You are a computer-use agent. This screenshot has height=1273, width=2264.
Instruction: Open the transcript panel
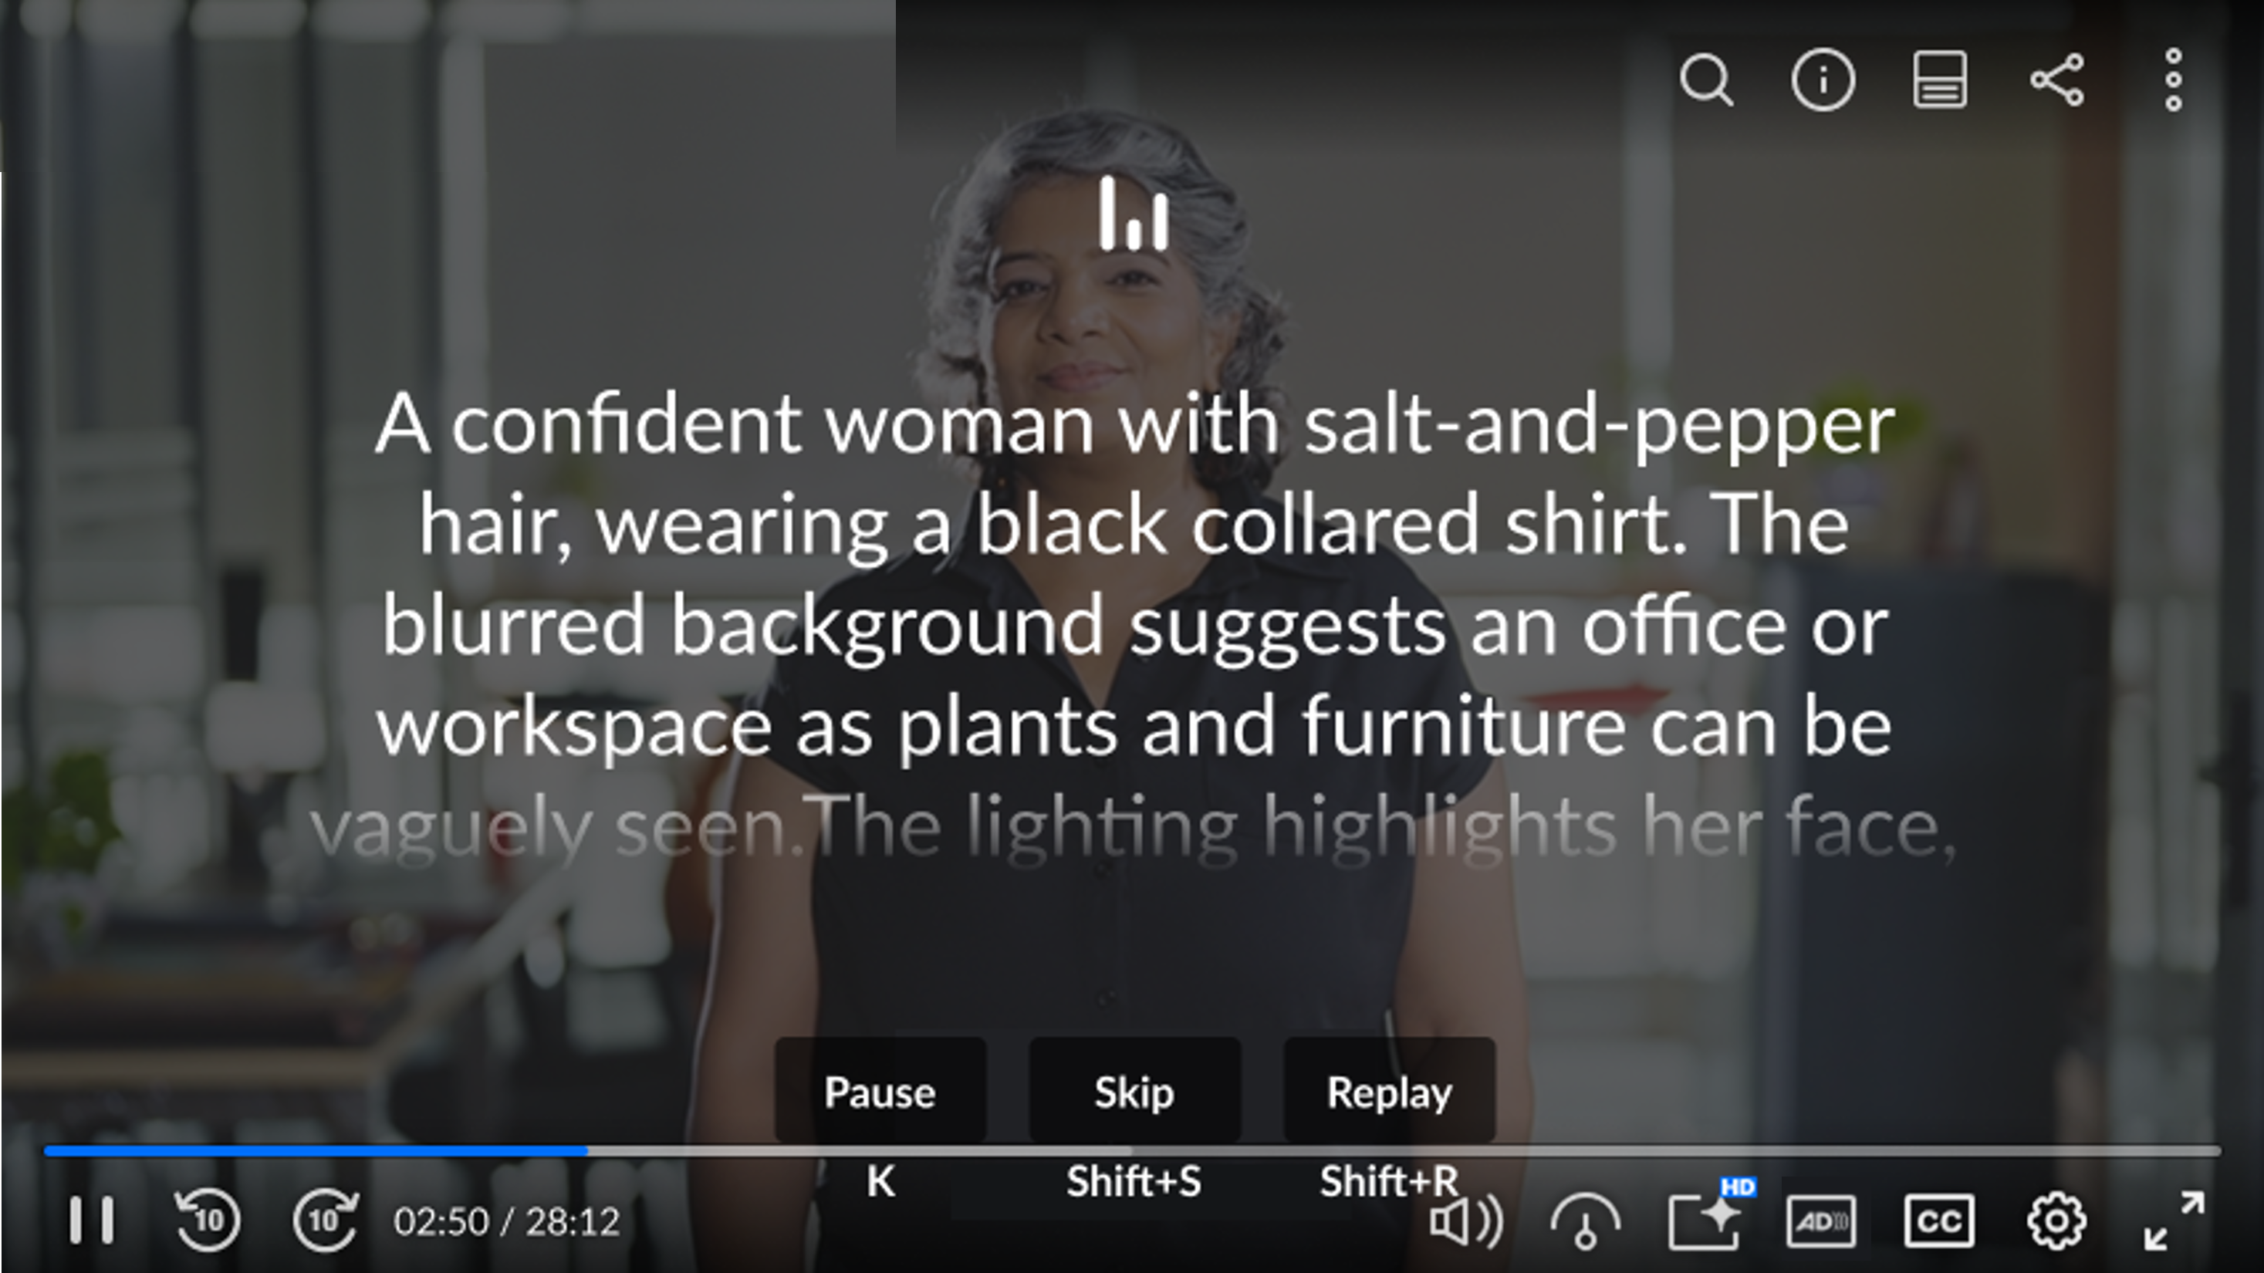tap(1939, 81)
